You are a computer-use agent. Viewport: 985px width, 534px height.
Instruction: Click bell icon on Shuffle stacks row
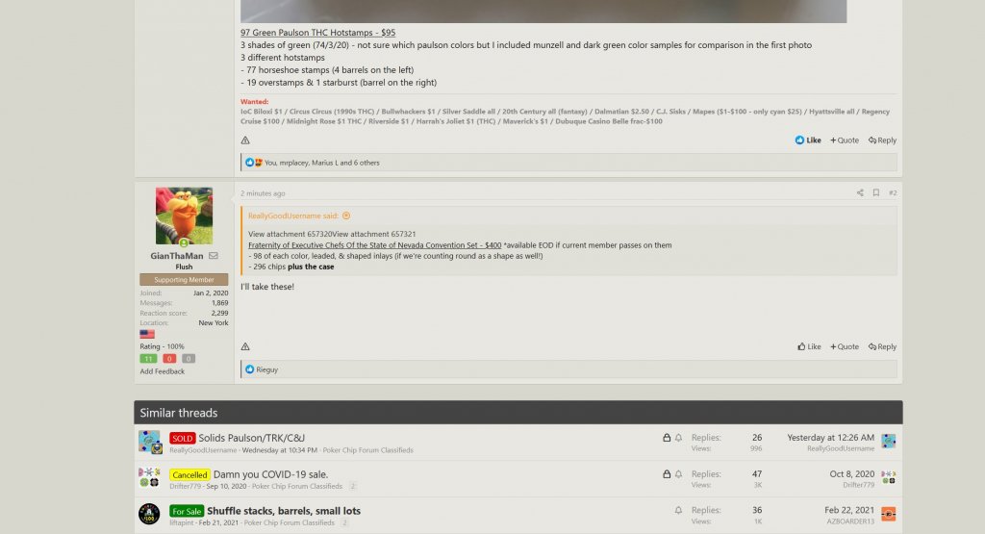tap(678, 510)
